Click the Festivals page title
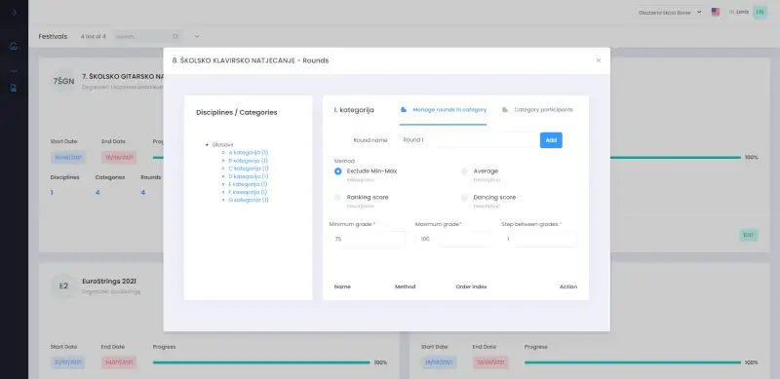Image resolution: width=780 pixels, height=379 pixels. 53,36
